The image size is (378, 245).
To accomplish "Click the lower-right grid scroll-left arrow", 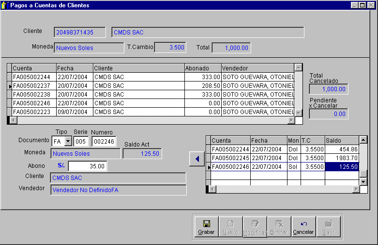I will click(x=212, y=189).
